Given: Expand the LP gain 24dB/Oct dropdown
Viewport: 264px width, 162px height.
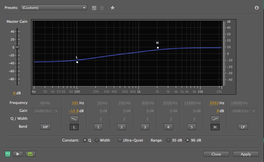Looking at the screenshot, I should click(243, 111).
